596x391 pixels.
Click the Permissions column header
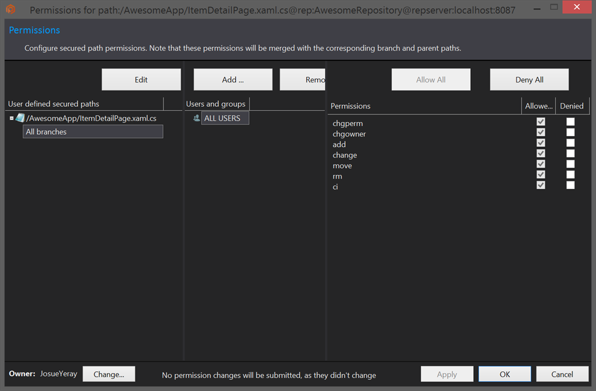coord(424,106)
